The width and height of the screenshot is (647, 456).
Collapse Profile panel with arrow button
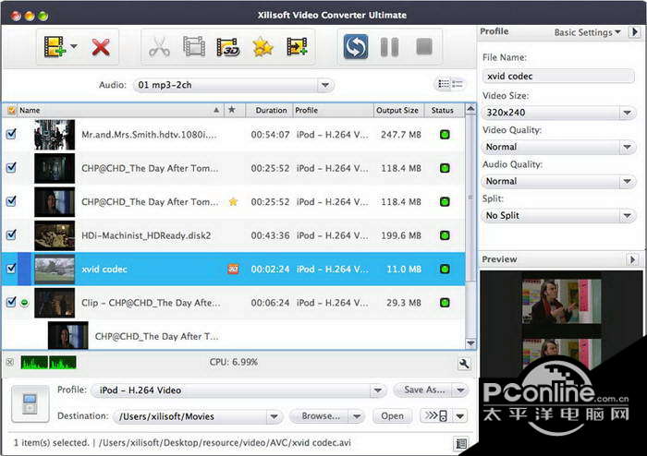(634, 31)
